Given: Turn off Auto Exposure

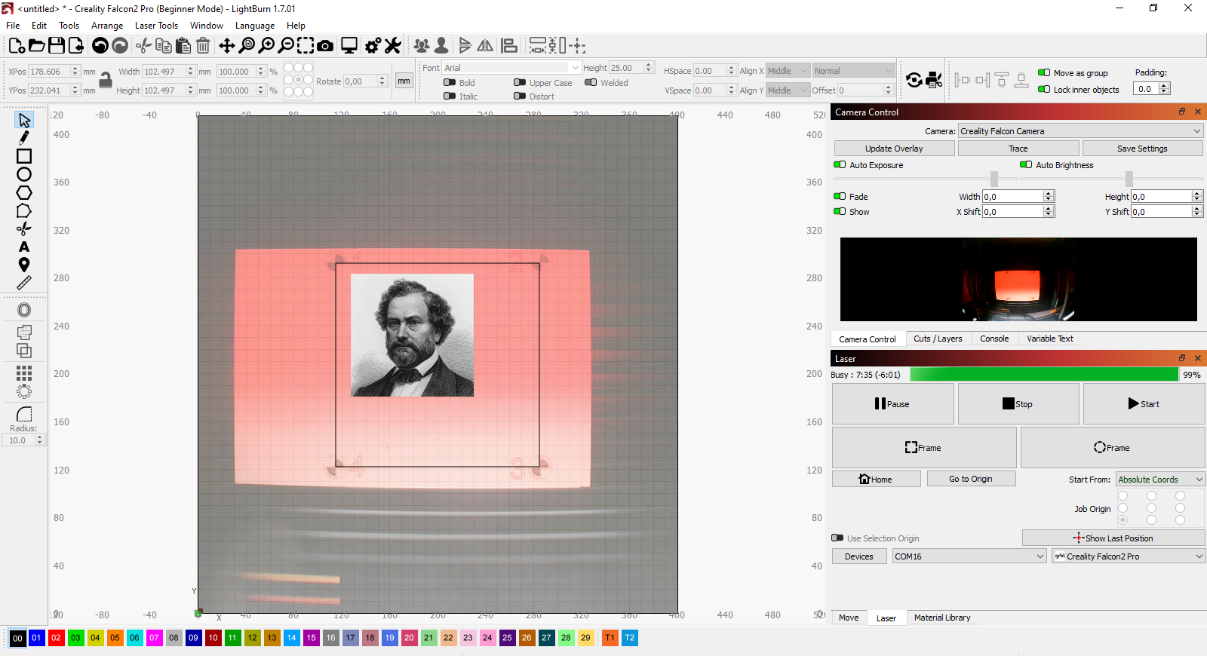Looking at the screenshot, I should click(x=840, y=165).
